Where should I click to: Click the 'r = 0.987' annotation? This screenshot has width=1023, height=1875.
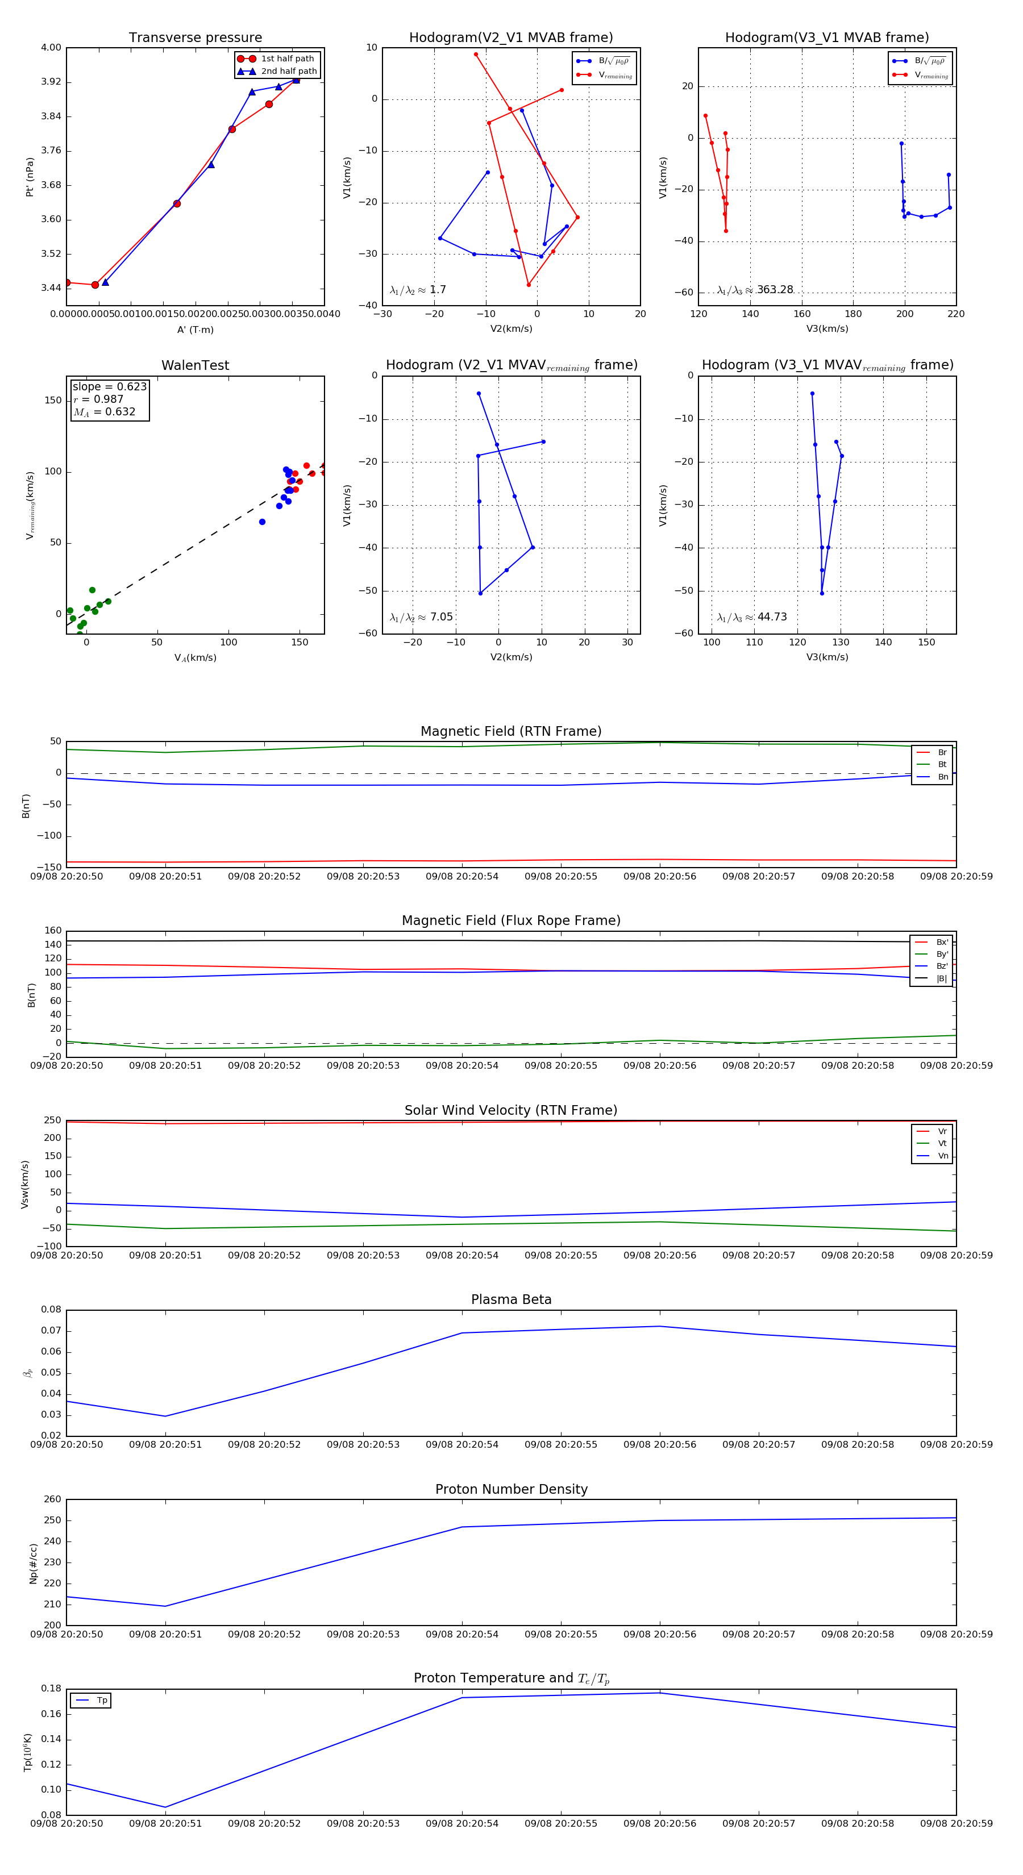(98, 399)
